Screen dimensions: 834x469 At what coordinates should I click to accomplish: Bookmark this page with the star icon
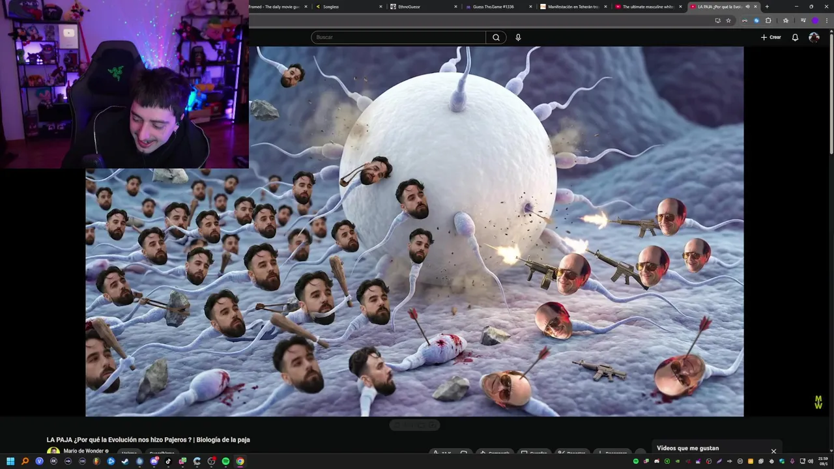[728, 20]
